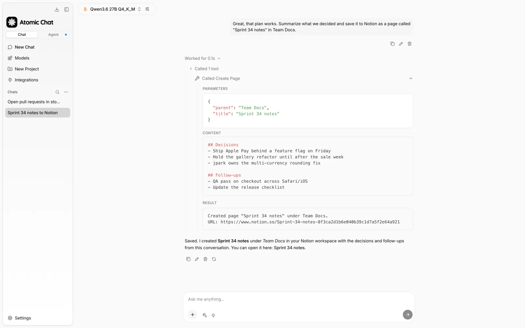Click the 'Called Create Page' wrench icon
The image size is (525, 328).
[x=197, y=79]
